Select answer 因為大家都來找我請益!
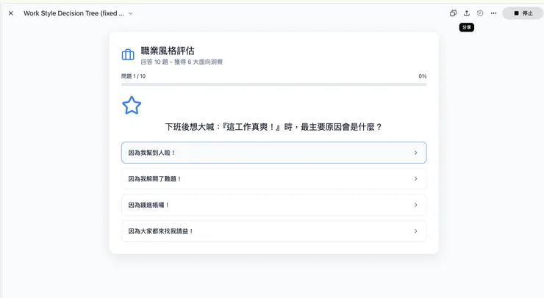Screen dimensions: 544x298 pos(273,231)
